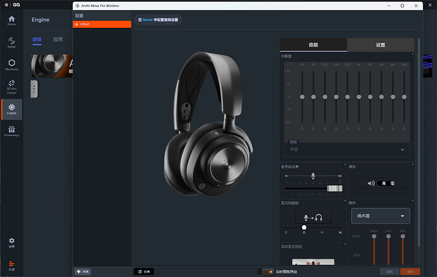Open the Giveaways section
437x277 pixels.
point(11,131)
